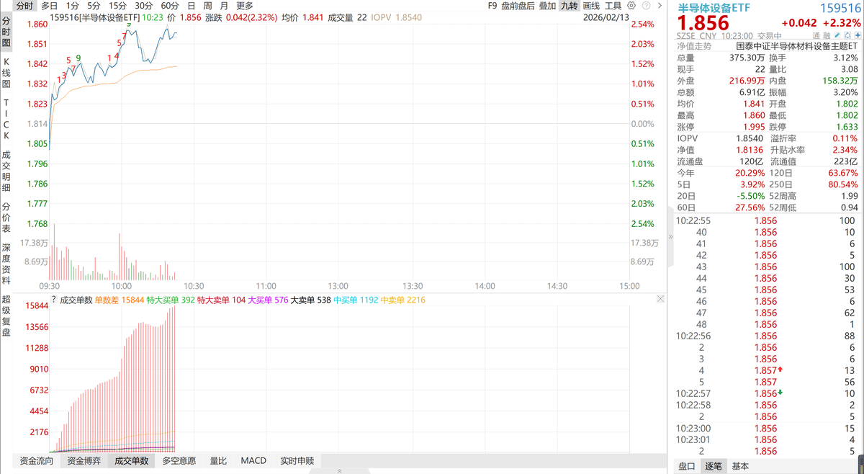Select the MACD indicator tab
The image size is (864, 474).
tap(253, 461)
